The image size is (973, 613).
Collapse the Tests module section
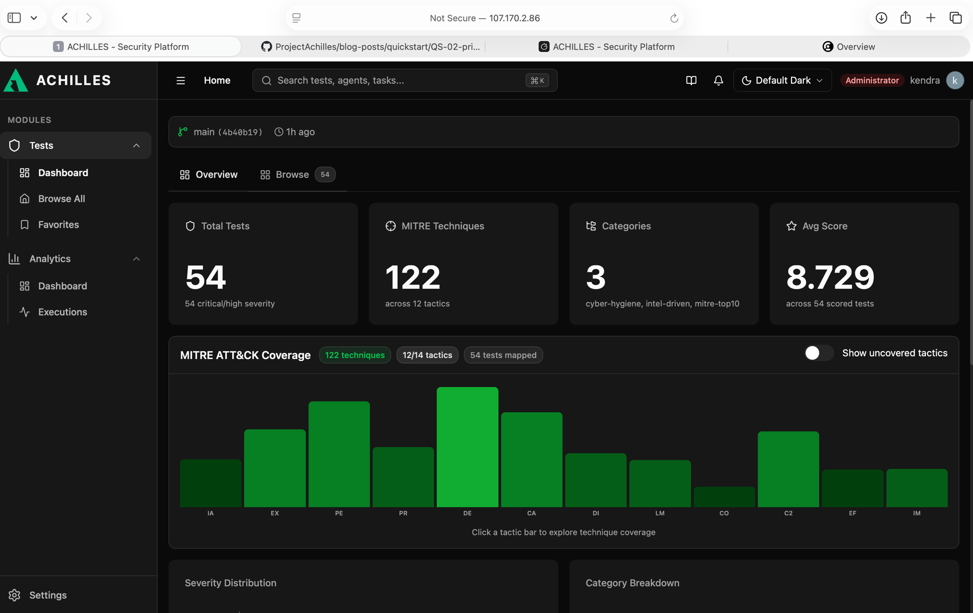pos(136,146)
